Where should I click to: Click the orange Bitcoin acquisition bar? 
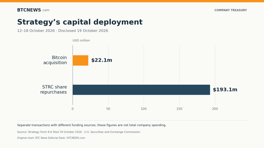pos(80,60)
